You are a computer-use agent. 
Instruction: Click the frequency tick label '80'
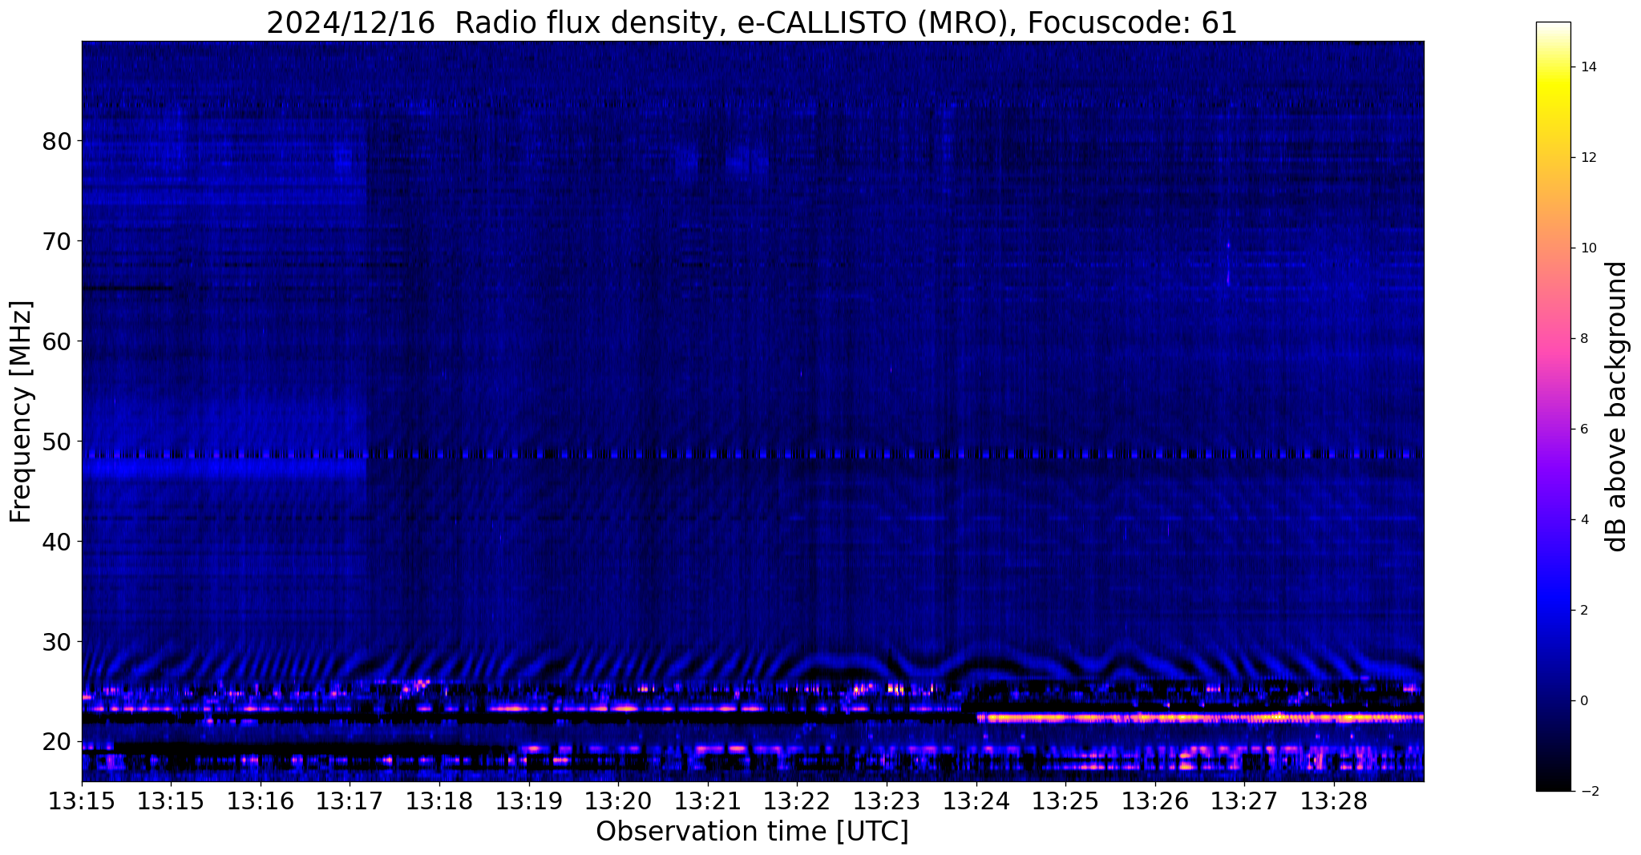pyautogui.click(x=57, y=141)
